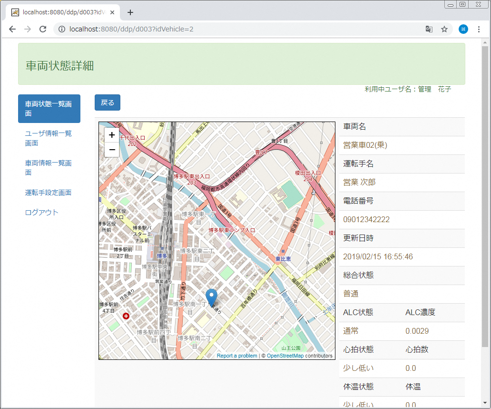
Task: Click the blue vehicle location marker
Action: pyautogui.click(x=212, y=297)
